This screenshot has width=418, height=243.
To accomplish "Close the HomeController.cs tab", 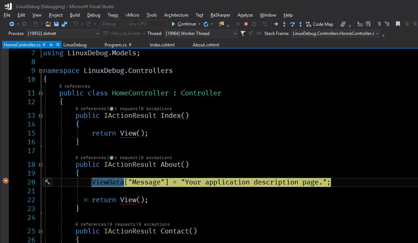I will (x=57, y=45).
